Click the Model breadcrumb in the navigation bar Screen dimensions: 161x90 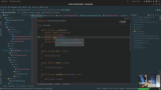coord(38,12)
